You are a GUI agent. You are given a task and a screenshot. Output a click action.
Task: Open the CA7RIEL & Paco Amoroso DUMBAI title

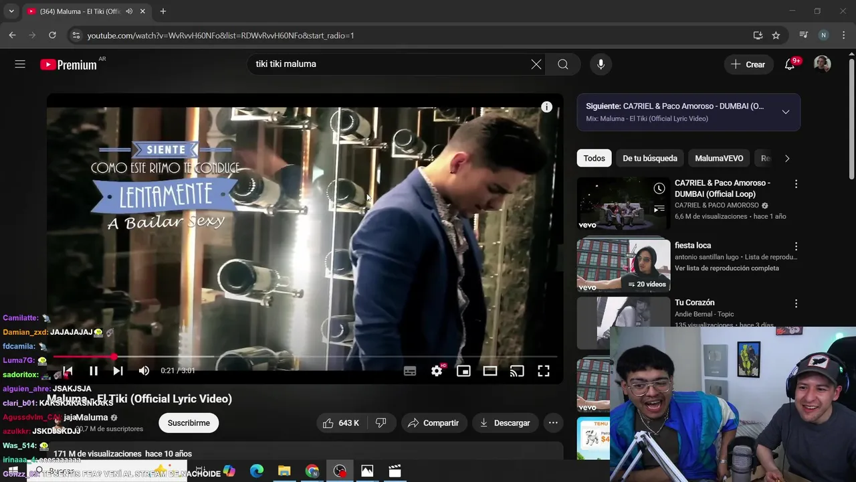722,188
